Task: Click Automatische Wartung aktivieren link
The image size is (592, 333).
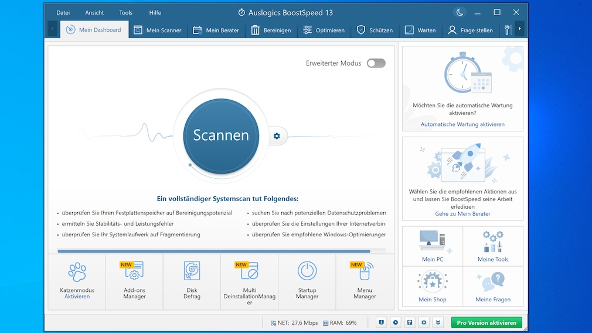Action: (x=462, y=124)
